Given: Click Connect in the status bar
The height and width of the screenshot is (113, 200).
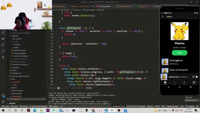Looking at the screenshot, I should [24, 106].
